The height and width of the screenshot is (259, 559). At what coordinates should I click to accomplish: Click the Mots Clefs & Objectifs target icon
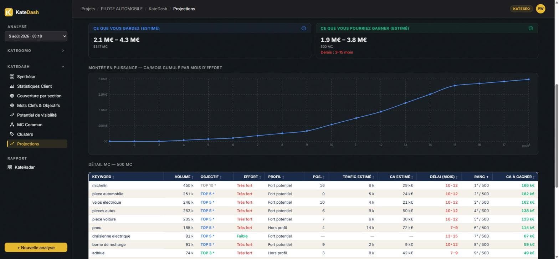click(12, 106)
